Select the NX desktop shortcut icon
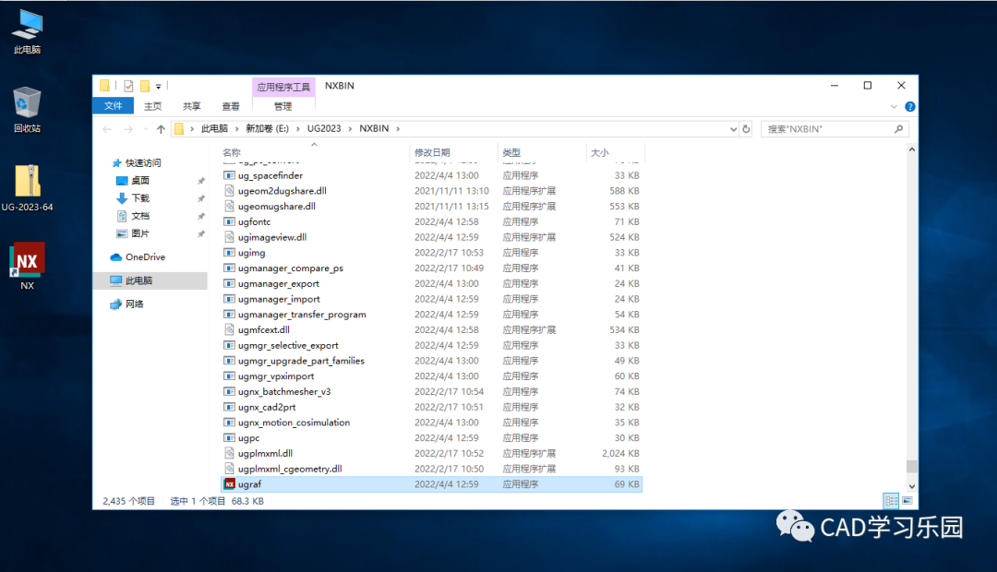Viewport: 997px width, 572px height. [27, 266]
